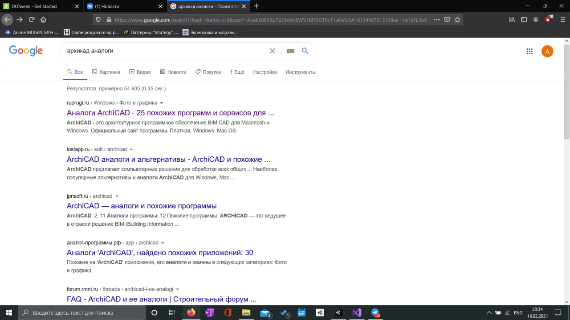Open the red ad blocker extension icon
Viewport: 570px width, 320px height.
tap(548, 19)
